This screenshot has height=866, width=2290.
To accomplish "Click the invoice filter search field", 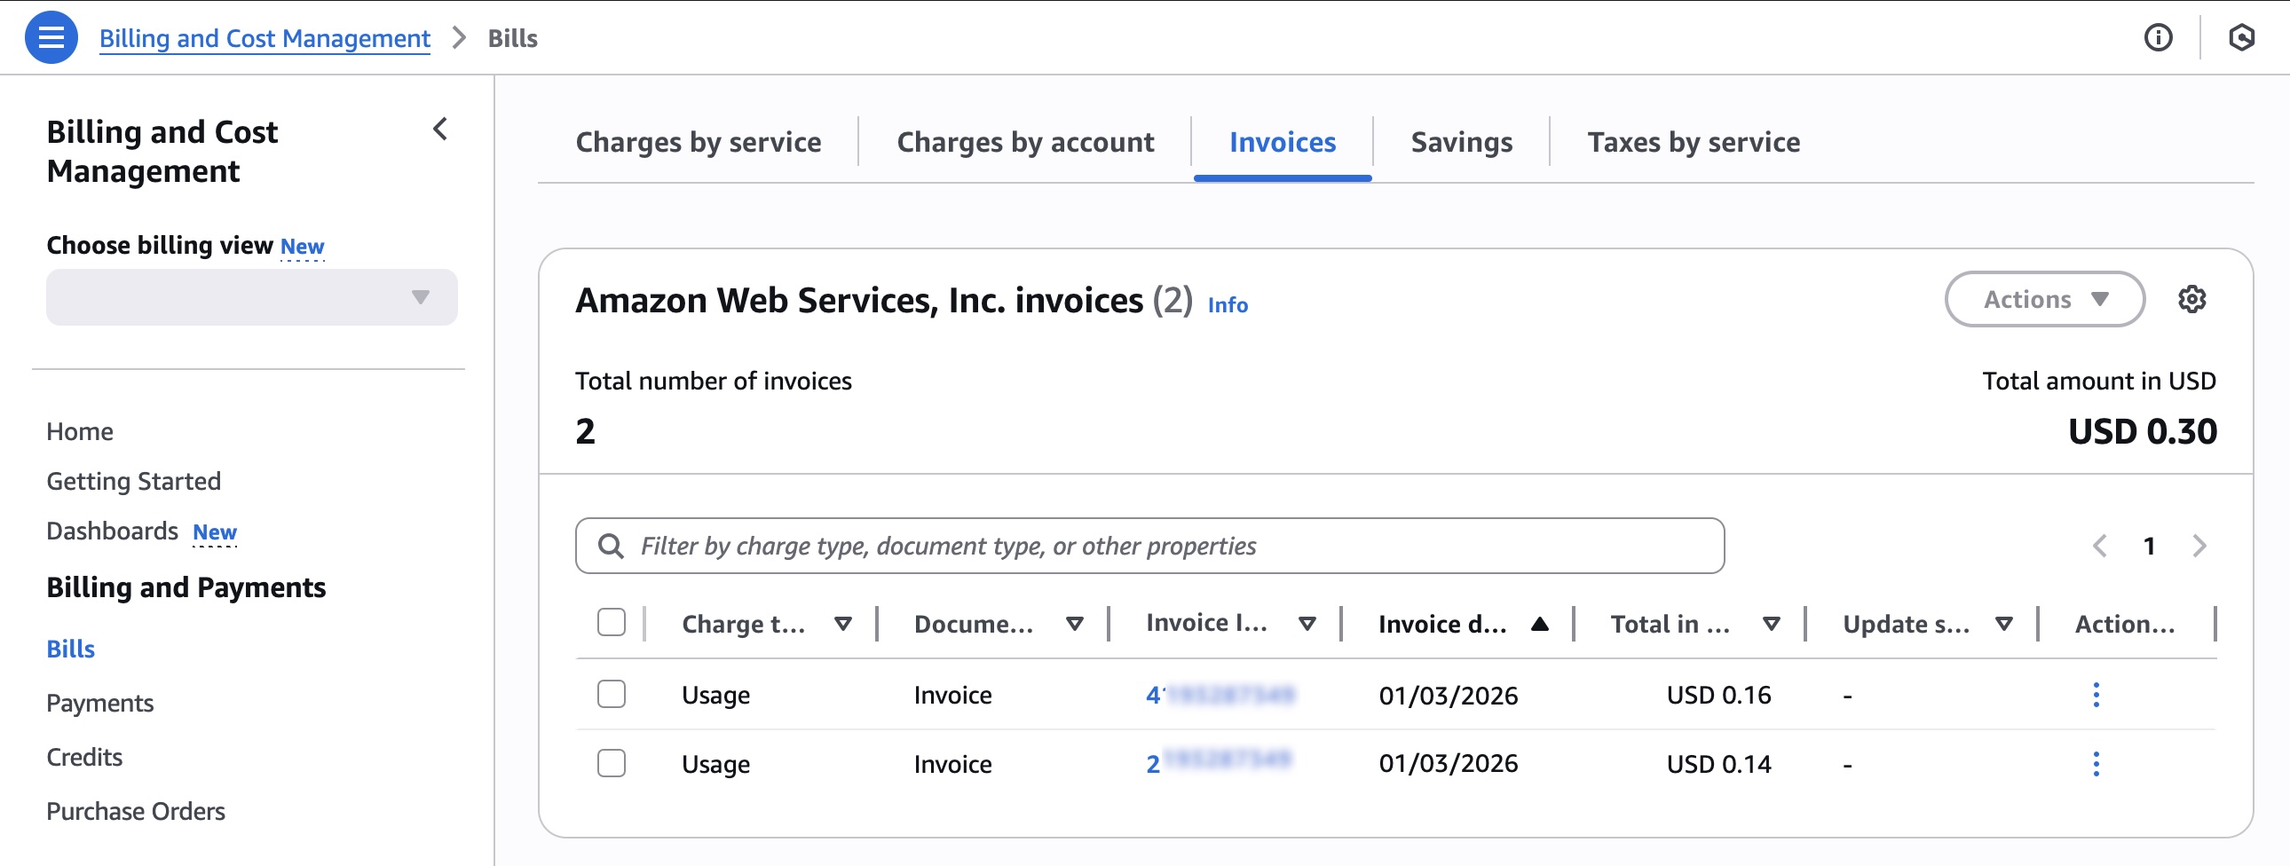I will (x=1149, y=546).
